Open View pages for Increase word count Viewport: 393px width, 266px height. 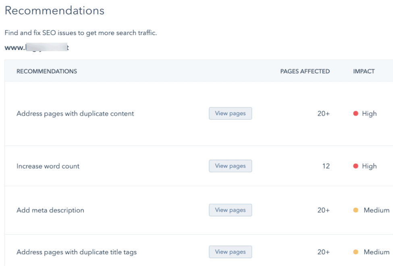pyautogui.click(x=230, y=166)
